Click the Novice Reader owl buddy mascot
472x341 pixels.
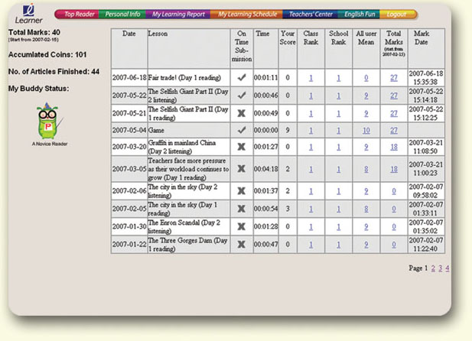(x=48, y=121)
